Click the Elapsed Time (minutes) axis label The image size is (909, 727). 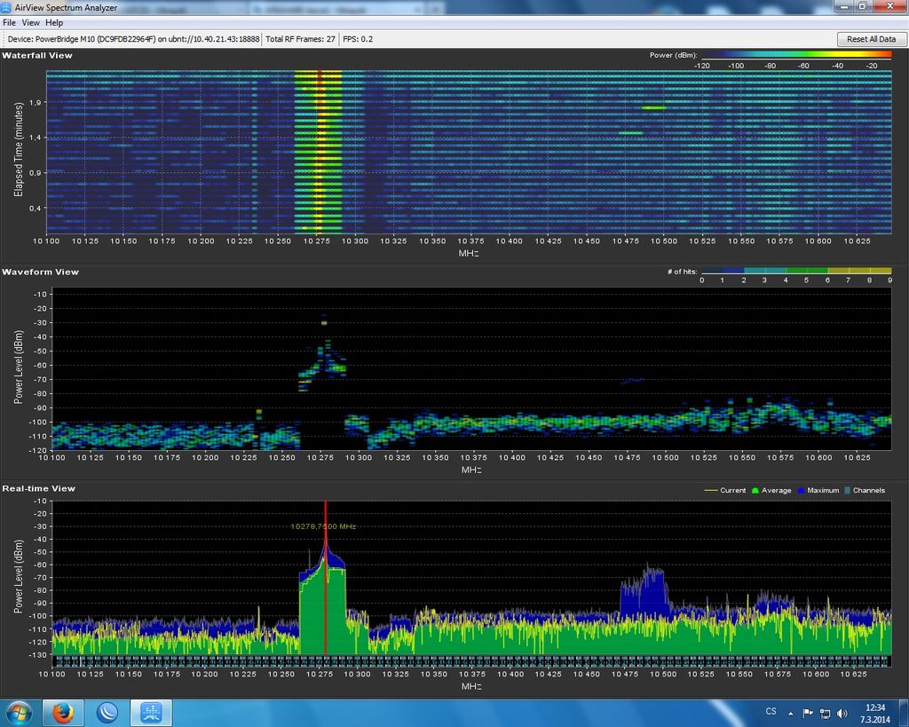pos(19,150)
